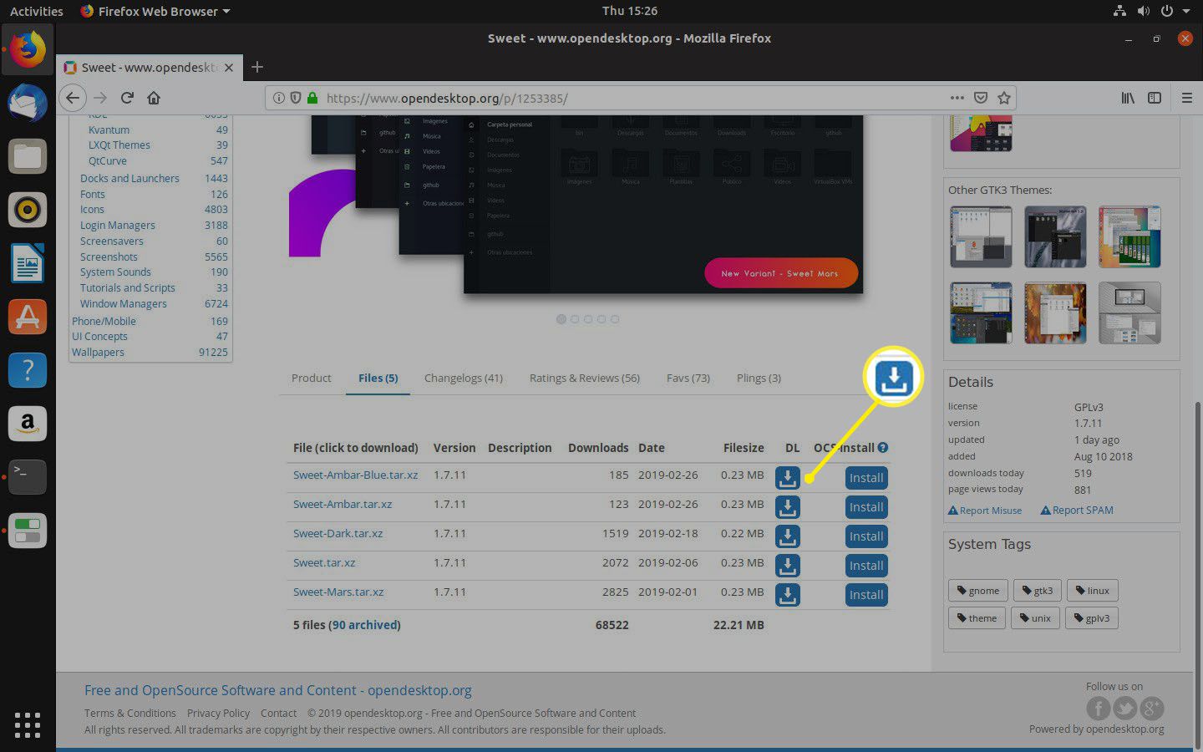Select Files (5) tab

378,378
